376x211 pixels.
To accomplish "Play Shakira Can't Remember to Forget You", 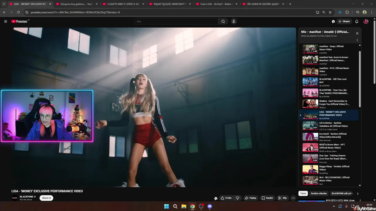I will (x=329, y=104).
